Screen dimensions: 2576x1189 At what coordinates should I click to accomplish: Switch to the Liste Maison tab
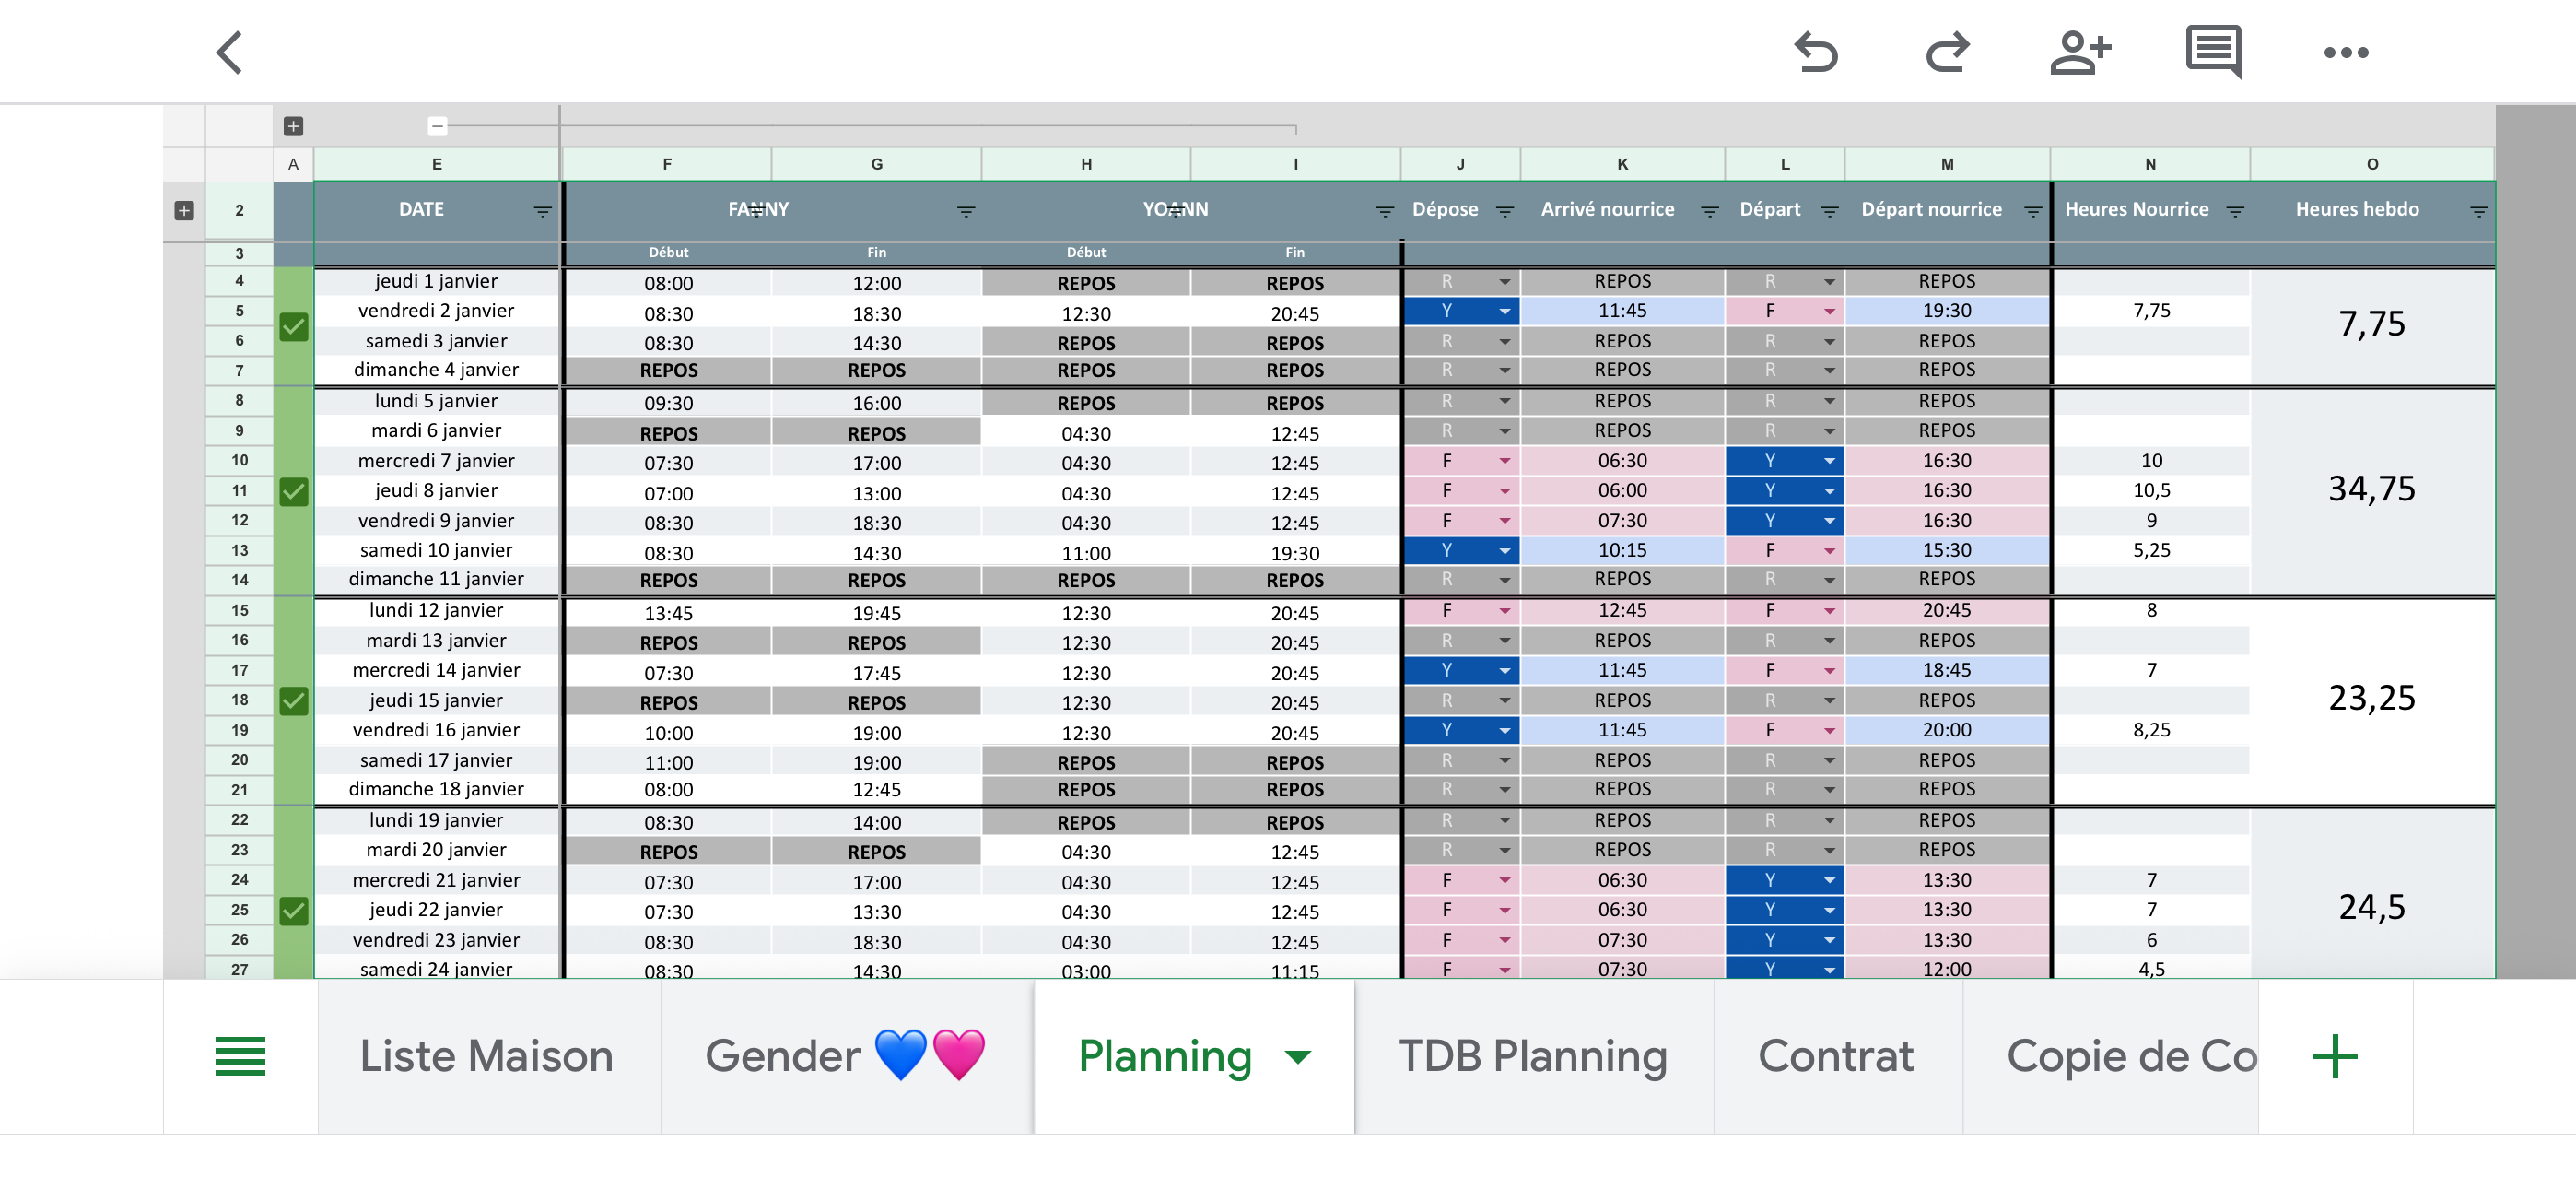(x=487, y=1056)
